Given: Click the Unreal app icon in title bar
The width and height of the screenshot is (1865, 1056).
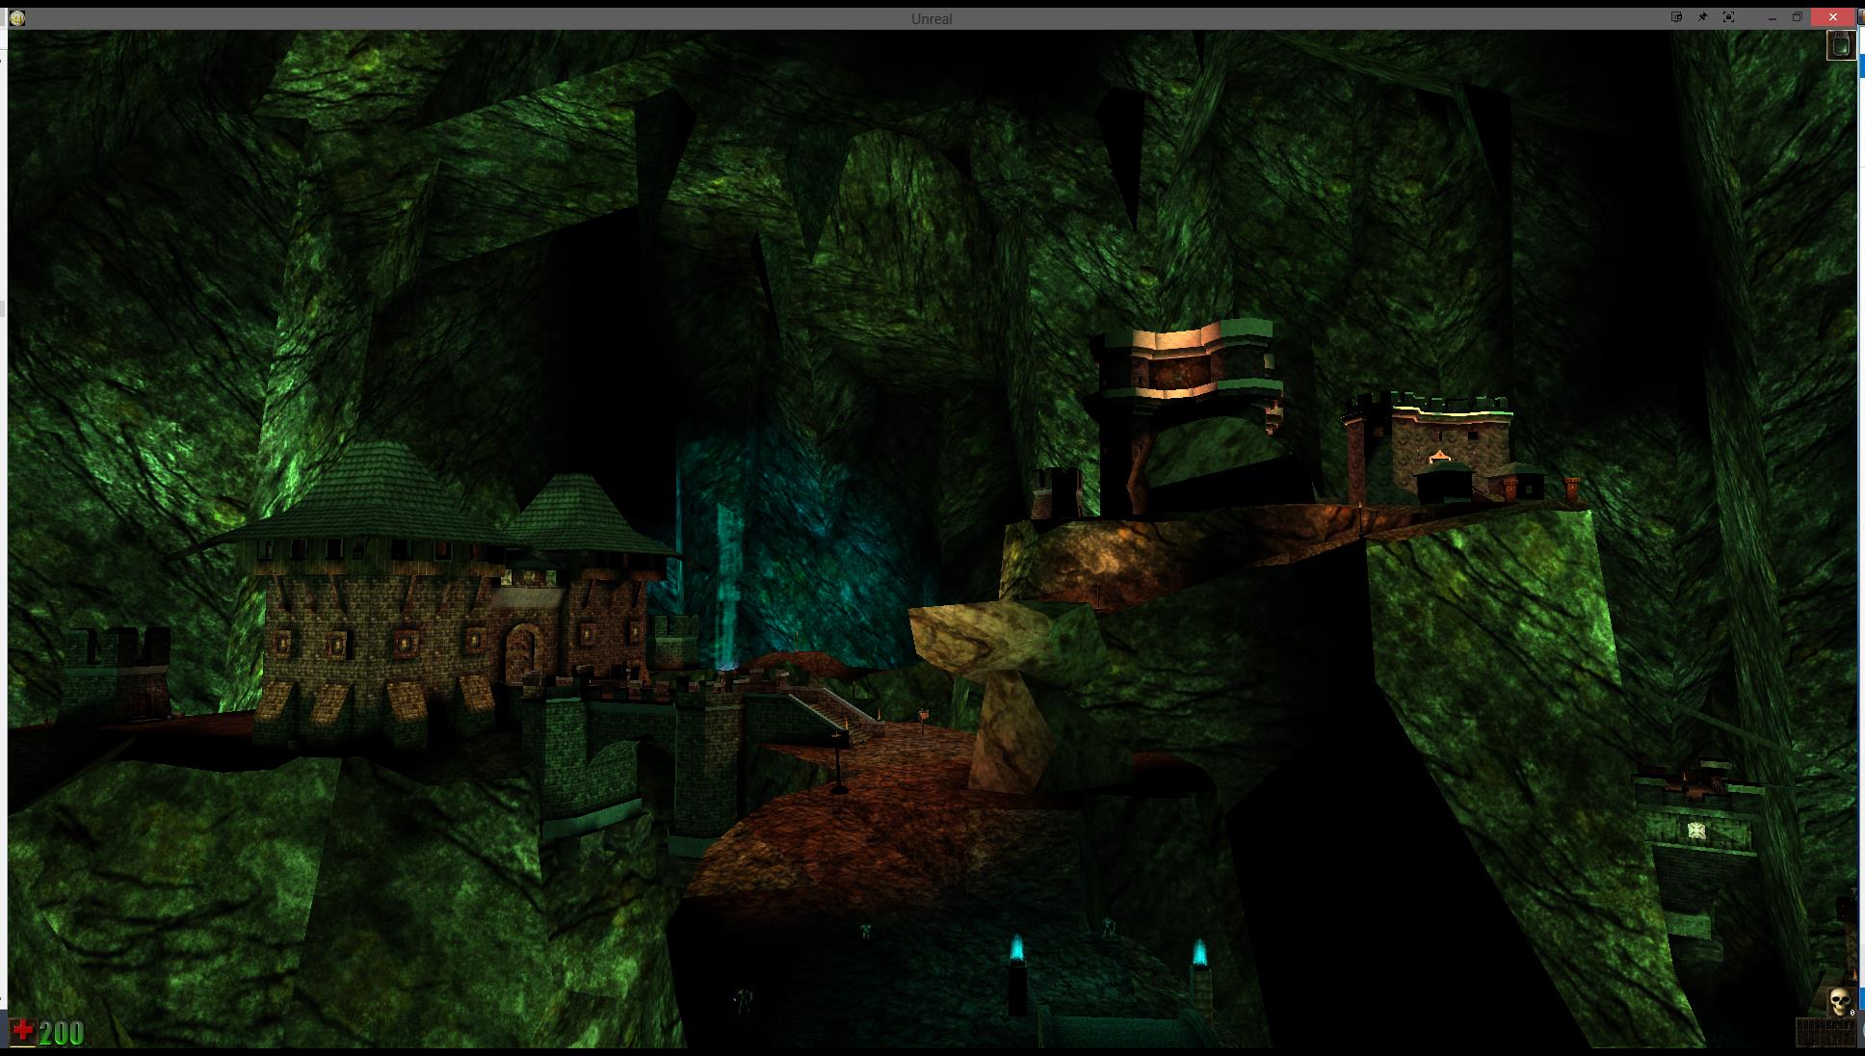Looking at the screenshot, I should tap(16, 18).
